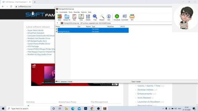This screenshot has height=111, width=198.
Task: Open the Desktop Utilities category
Action: coord(145,90)
